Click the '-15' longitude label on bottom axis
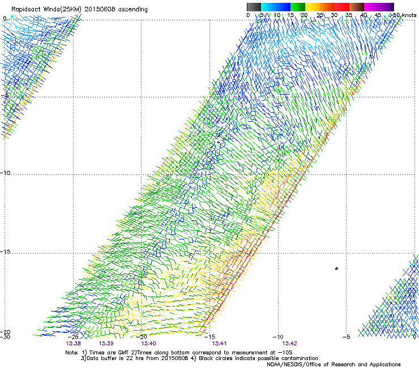 pos(209,337)
